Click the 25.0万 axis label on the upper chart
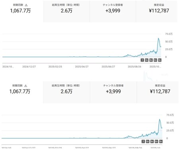The width and height of the screenshot is (183, 151). coord(169,49)
